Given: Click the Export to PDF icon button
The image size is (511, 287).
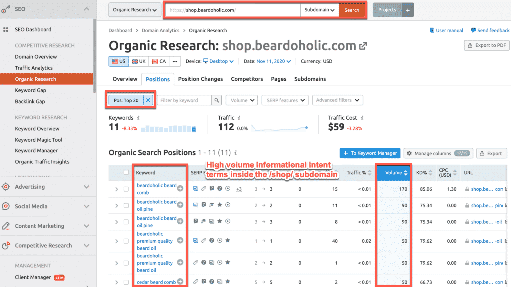Looking at the screenshot, I should pos(470,45).
